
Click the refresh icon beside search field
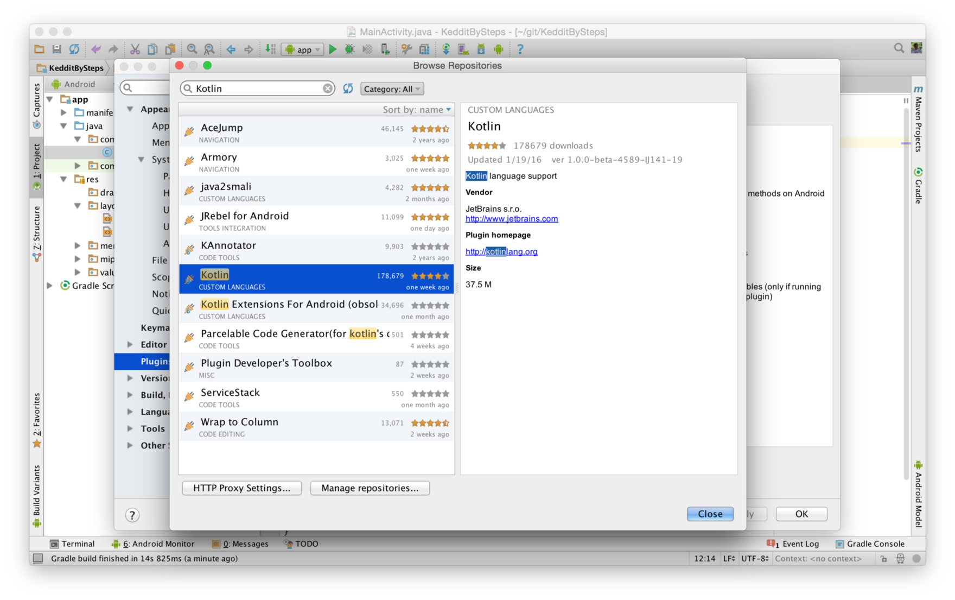(x=348, y=89)
